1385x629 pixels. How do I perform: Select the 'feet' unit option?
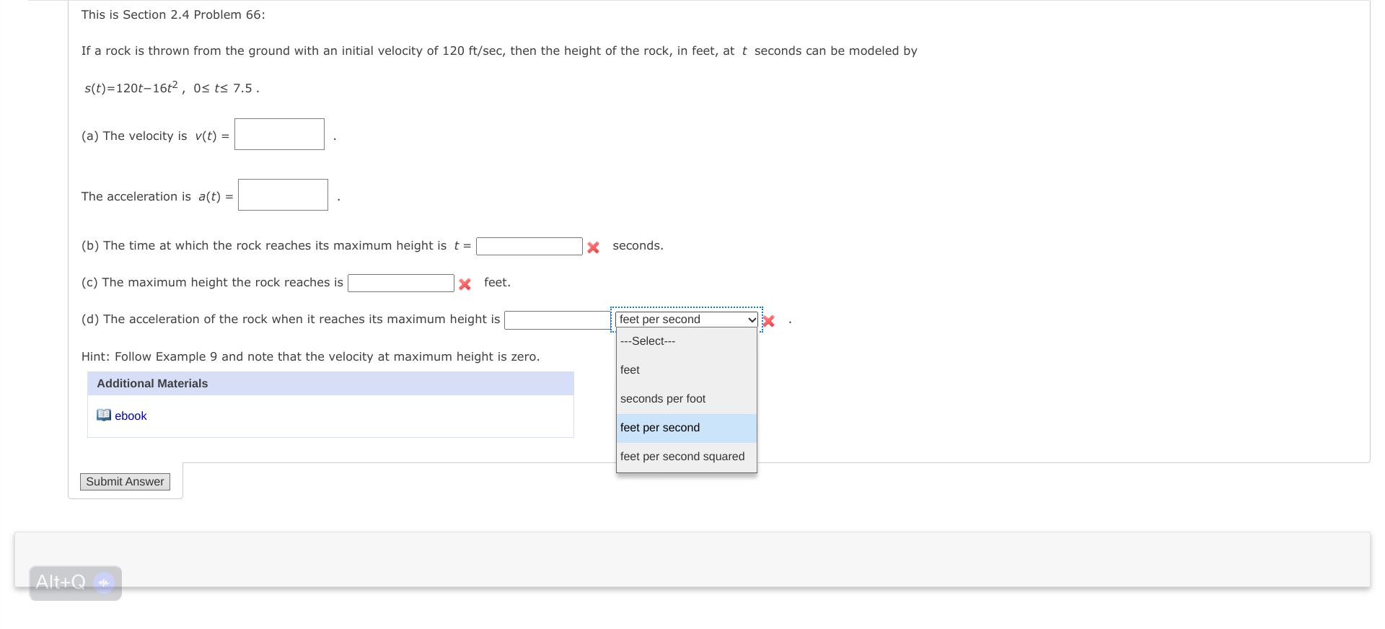687,370
